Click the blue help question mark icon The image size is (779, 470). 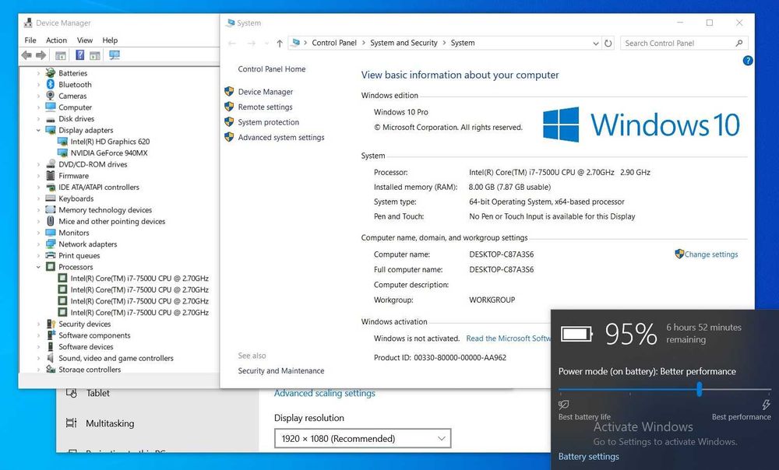tap(748, 61)
